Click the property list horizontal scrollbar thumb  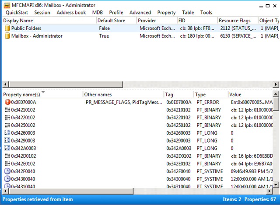(x=71, y=191)
